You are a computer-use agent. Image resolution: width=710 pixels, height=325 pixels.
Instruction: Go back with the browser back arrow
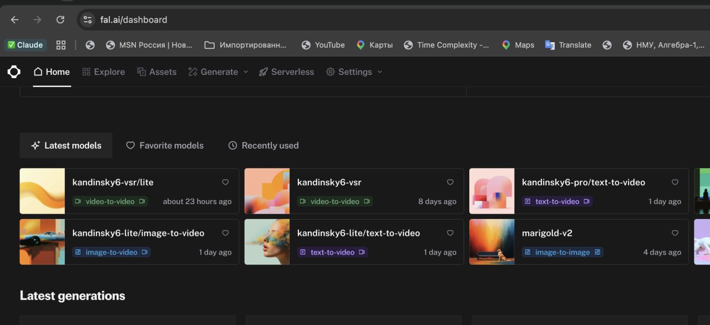pos(15,19)
